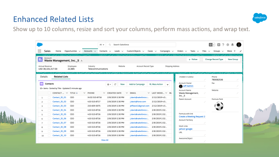Check the Contact_ID_05 row checkbox
The width and height of the screenshot is (279, 157).
point(49,114)
